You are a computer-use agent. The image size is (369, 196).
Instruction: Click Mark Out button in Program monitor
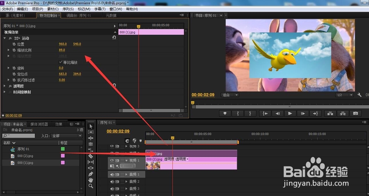pos(250,114)
